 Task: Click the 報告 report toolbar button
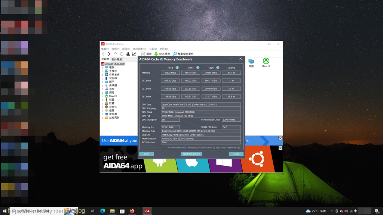[x=146, y=54]
